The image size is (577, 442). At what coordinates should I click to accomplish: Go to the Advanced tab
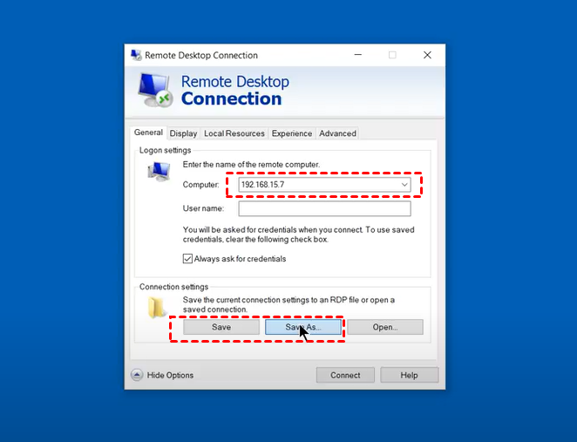click(337, 133)
